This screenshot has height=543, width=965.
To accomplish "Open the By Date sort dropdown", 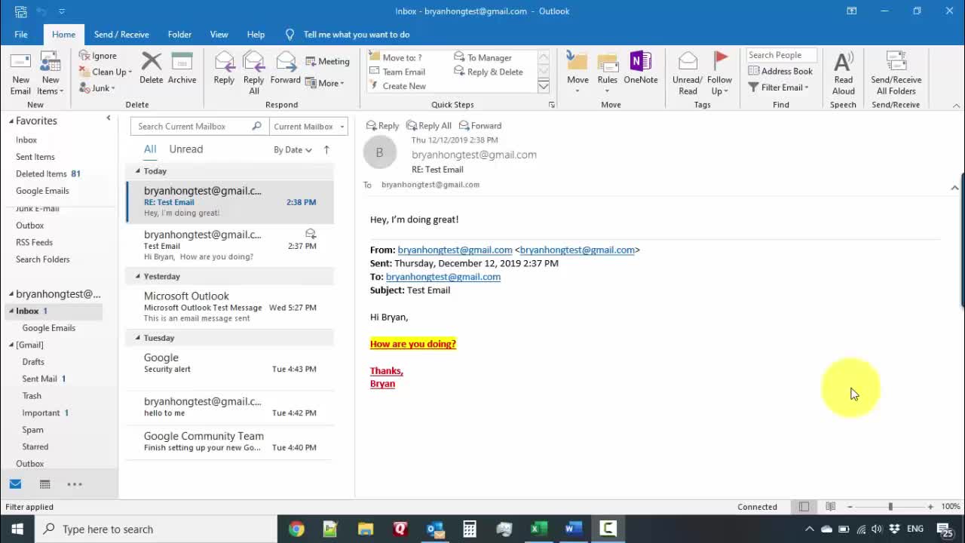I will pyautogui.click(x=293, y=150).
